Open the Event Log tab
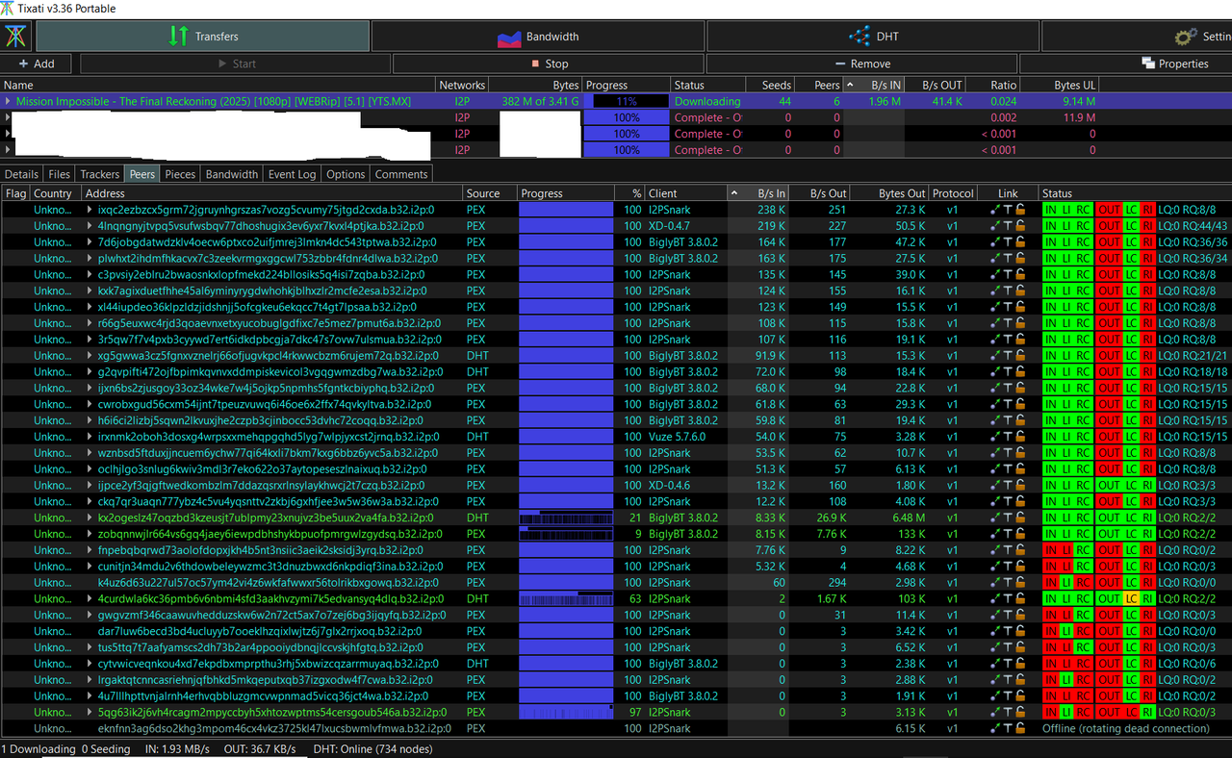1232x758 pixels. [x=292, y=174]
